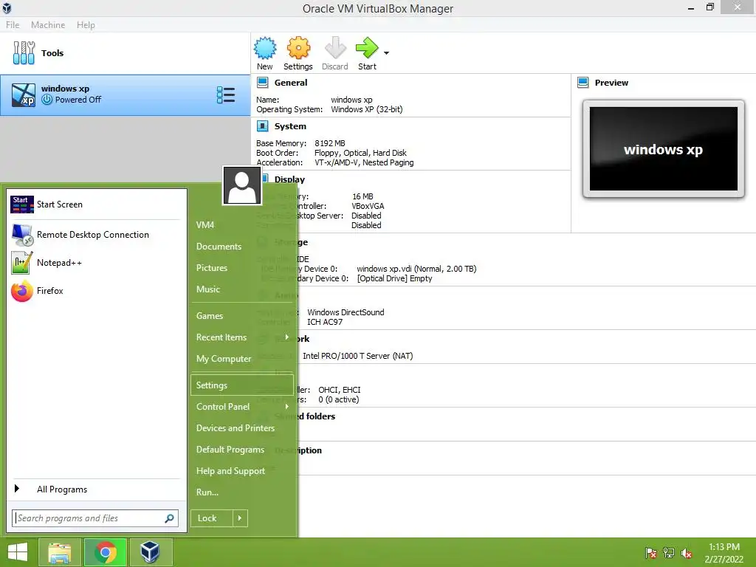Open Devices and Printers
756x567 pixels.
pos(242,428)
